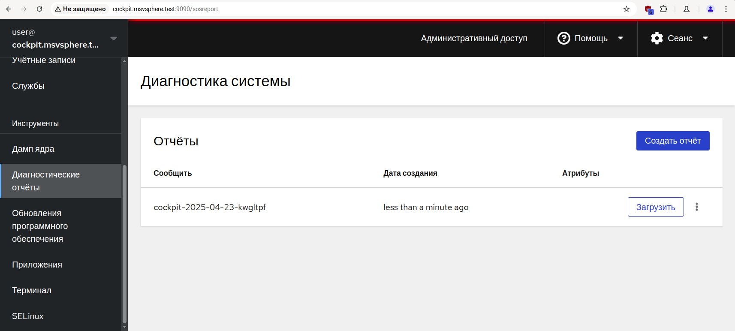Expand the Помощь dropdown
735x331 pixels.
[x=590, y=38]
